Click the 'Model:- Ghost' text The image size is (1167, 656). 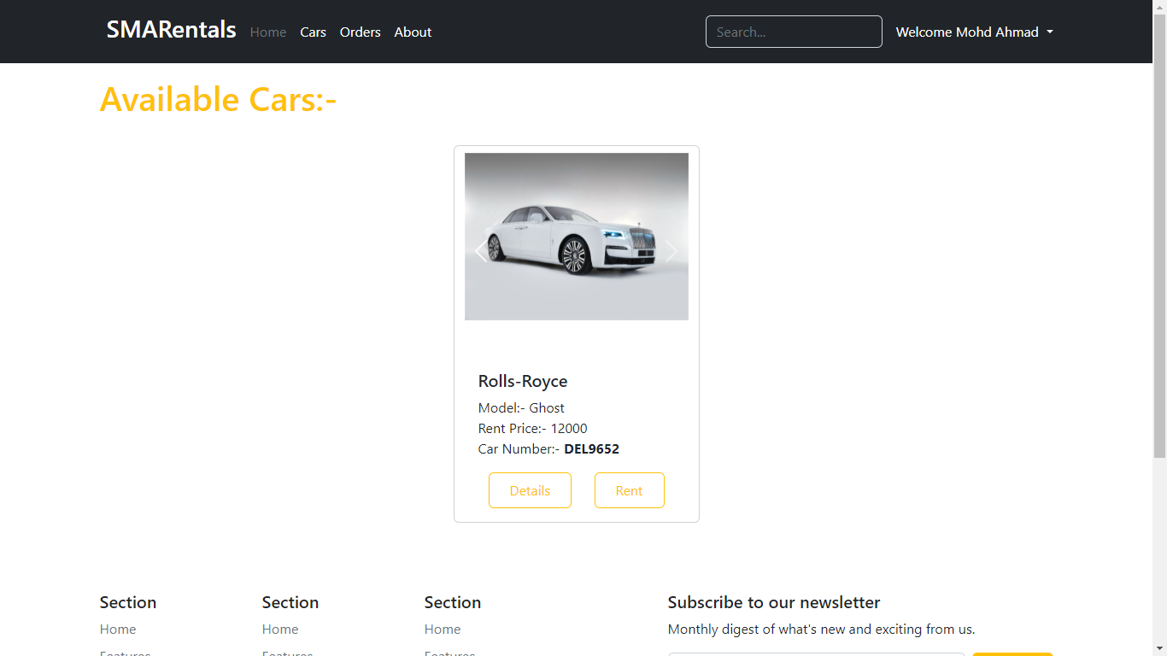pos(521,407)
